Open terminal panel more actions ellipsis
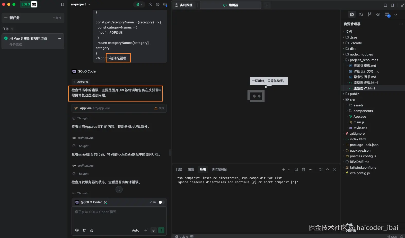Viewport: 405px width, 238px height. pyautogui.click(x=311, y=169)
